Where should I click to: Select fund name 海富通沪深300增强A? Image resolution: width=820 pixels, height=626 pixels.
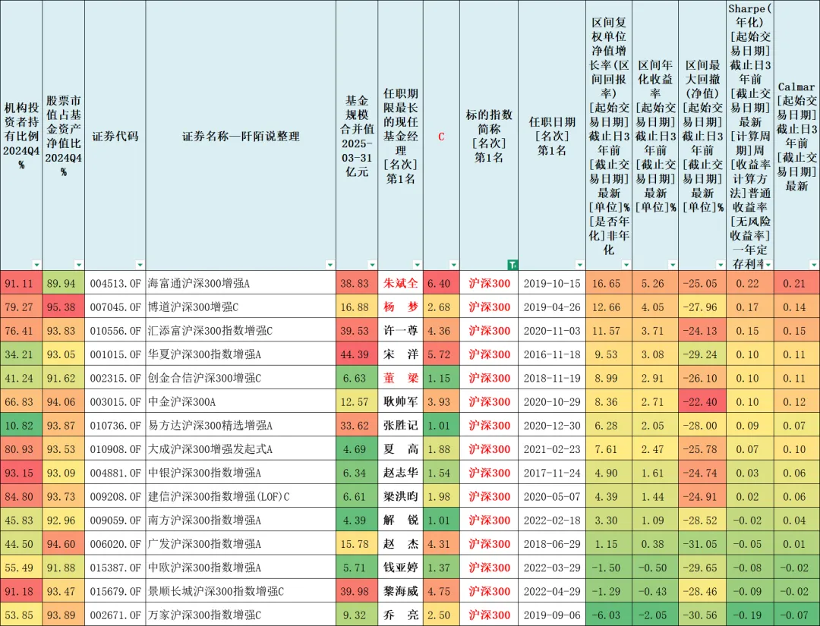(199, 283)
